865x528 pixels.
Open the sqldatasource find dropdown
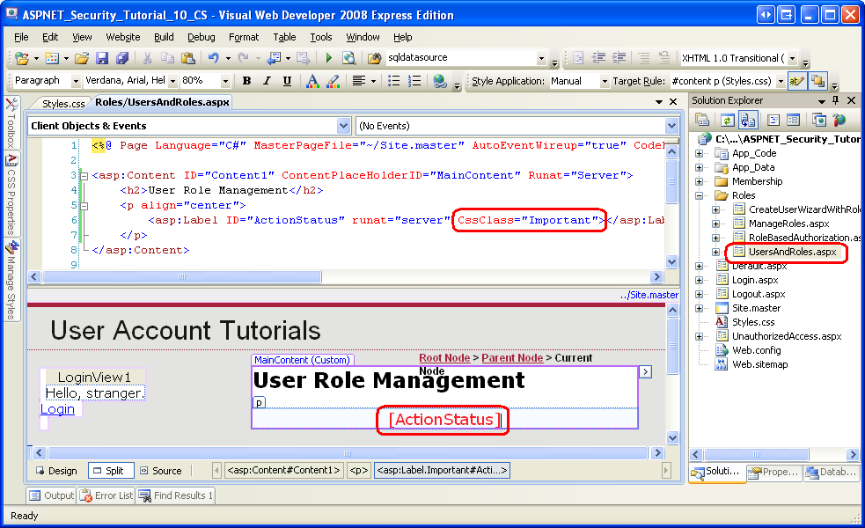pyautogui.click(x=541, y=58)
